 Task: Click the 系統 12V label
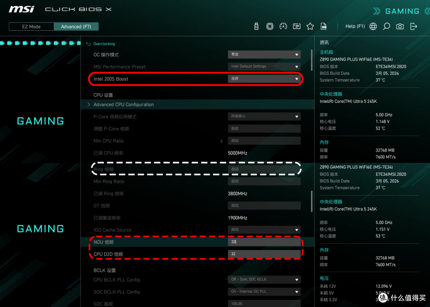(x=328, y=286)
